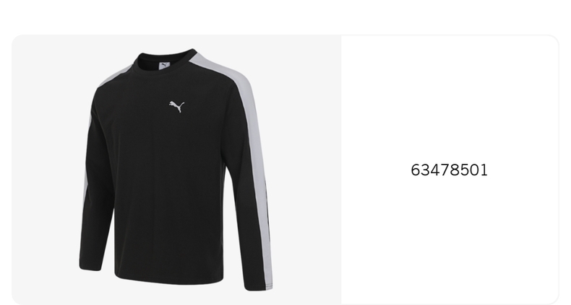Screen dimensions: 571x305
Task: Click the white Puma logo on shirt chest
Action: tap(176, 107)
